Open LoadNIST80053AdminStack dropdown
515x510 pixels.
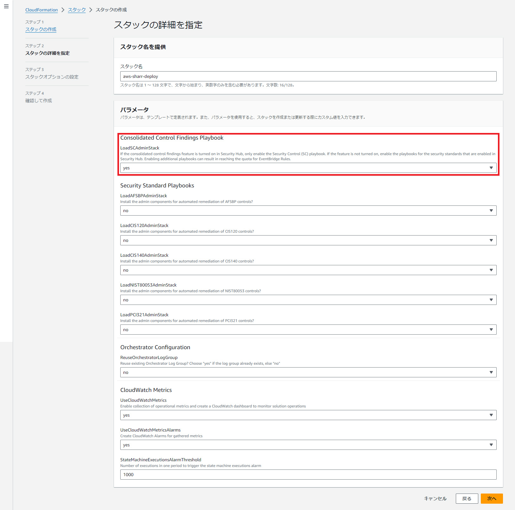[x=308, y=300]
